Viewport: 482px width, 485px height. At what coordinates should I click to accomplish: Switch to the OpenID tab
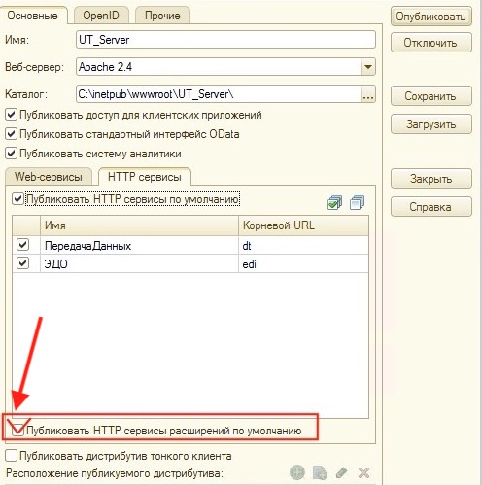pyautogui.click(x=101, y=16)
